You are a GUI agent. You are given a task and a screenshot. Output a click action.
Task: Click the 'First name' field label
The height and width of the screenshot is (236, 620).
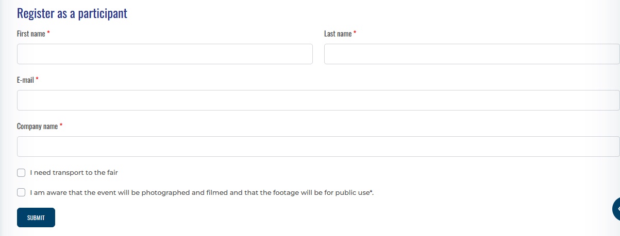(x=31, y=33)
